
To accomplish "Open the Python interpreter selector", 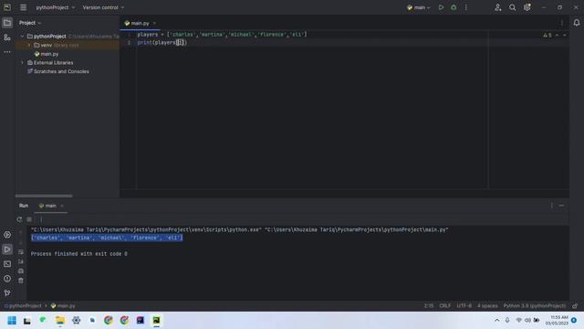I will click(534, 305).
